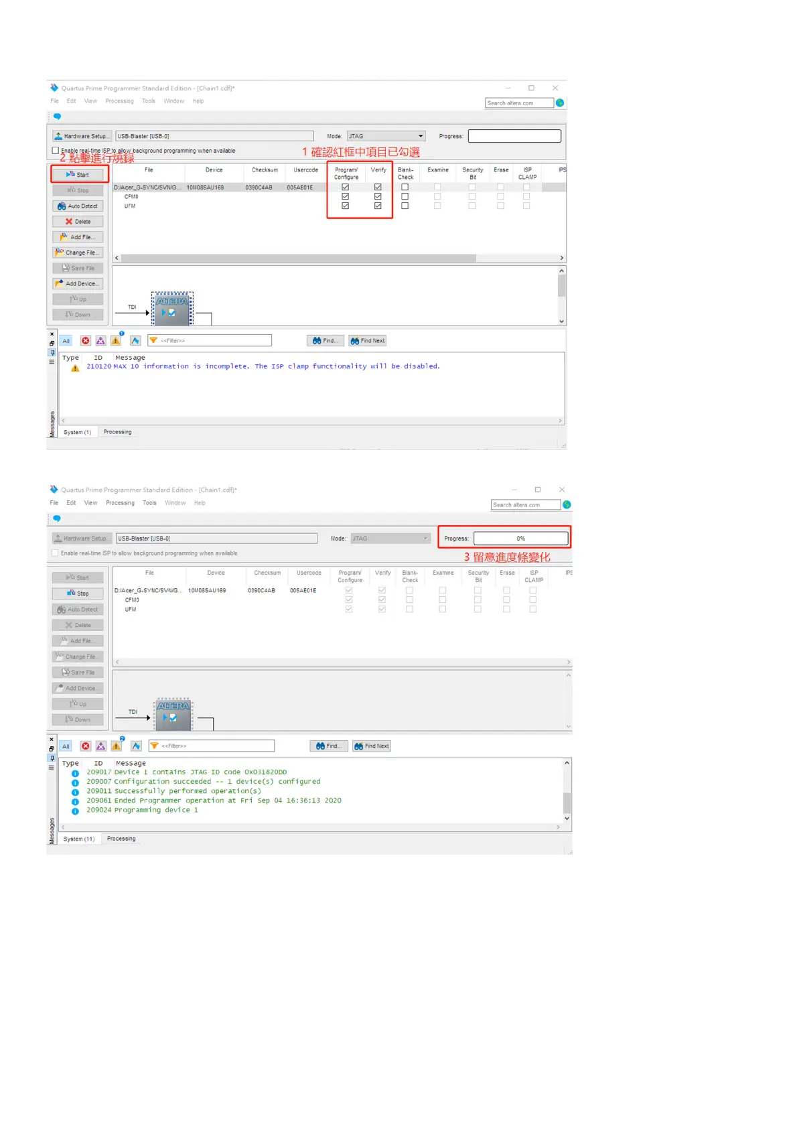Toggle blue flag message filter, upper window
The width and height of the screenshot is (797, 1128).
point(135,341)
